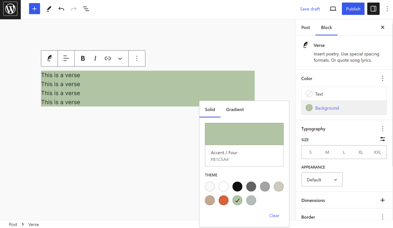Expand the Dimensions section
The width and height of the screenshot is (393, 228).
click(382, 200)
